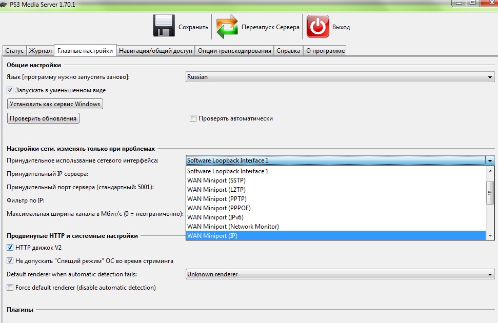Select WAN Miniport (SSTP) option

[x=336, y=180]
